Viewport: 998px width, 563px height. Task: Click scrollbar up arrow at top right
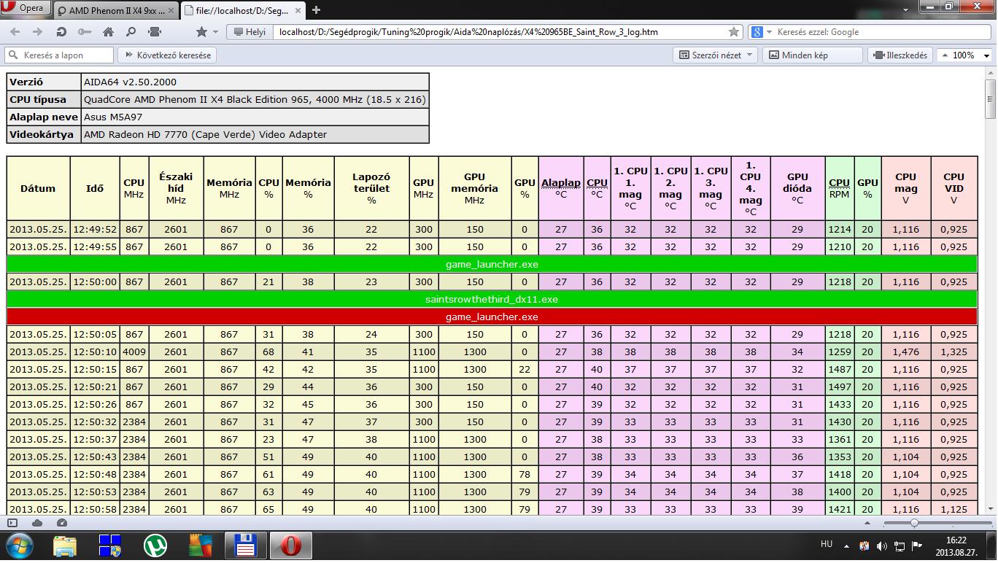(x=990, y=73)
